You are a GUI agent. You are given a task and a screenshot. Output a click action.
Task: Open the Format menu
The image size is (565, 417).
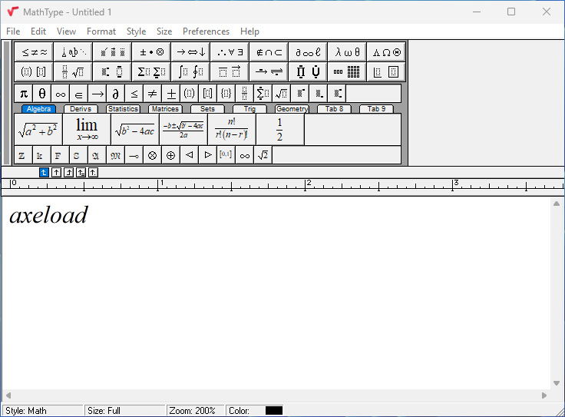[x=101, y=31]
